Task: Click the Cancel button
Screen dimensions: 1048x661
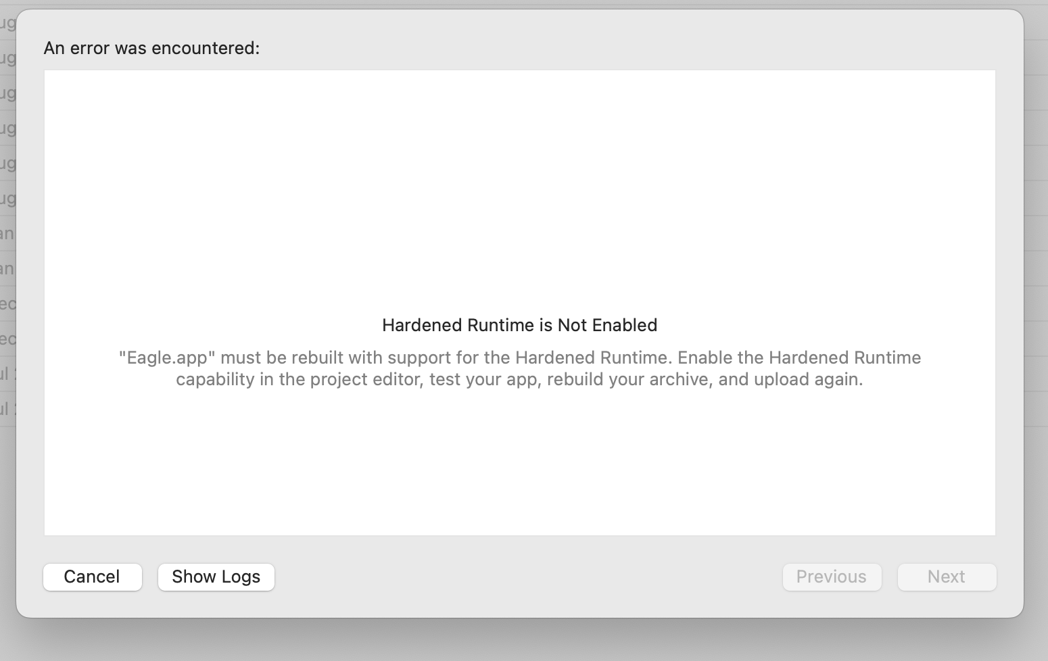Action: tap(92, 577)
